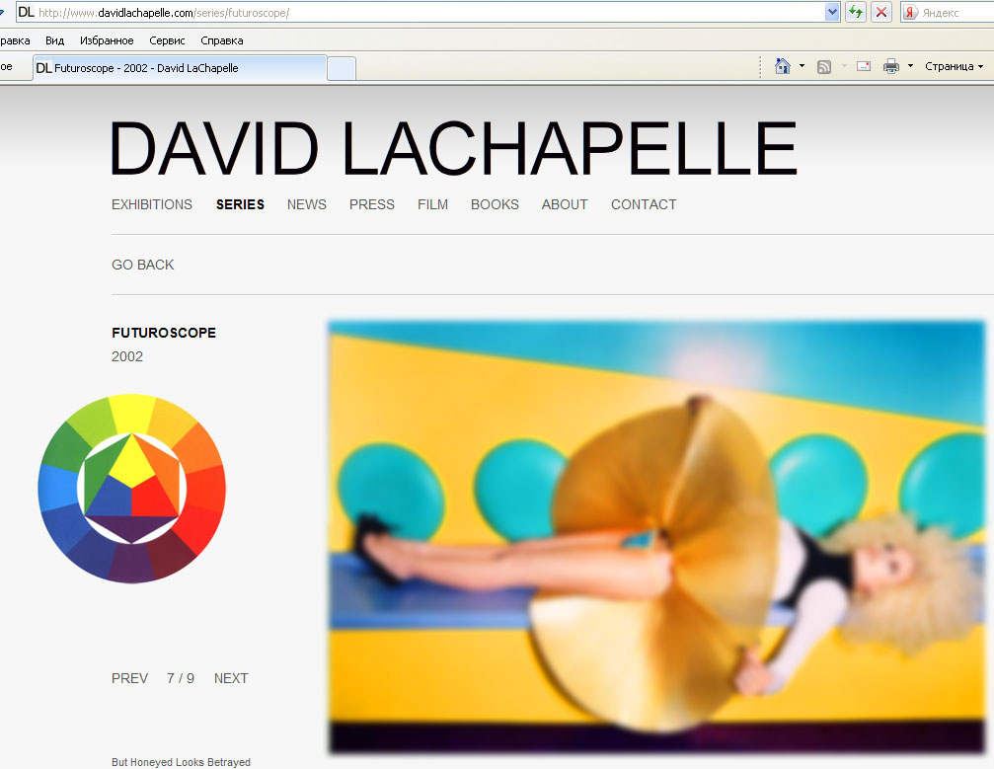Open the dropdown arrow beside the Print icon
Screen dimensions: 994x769
point(910,66)
